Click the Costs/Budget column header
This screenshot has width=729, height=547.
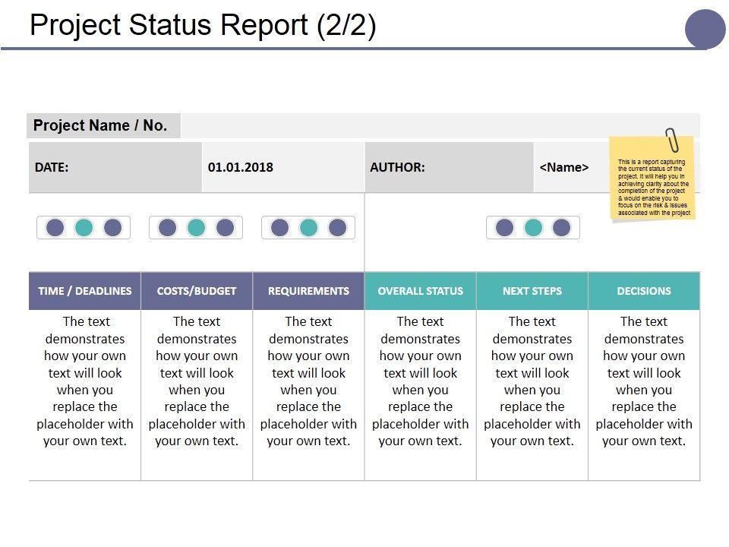(197, 291)
